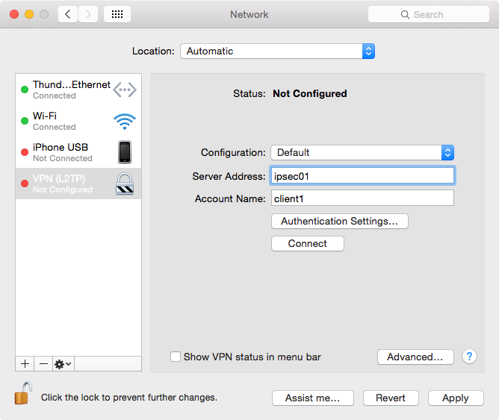Open the gear action menu
This screenshot has height=420, width=499.
[63, 363]
